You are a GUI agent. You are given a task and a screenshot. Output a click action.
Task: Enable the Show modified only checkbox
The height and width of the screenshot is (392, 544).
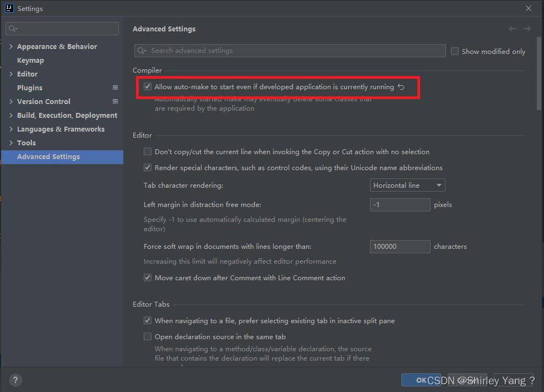click(455, 51)
